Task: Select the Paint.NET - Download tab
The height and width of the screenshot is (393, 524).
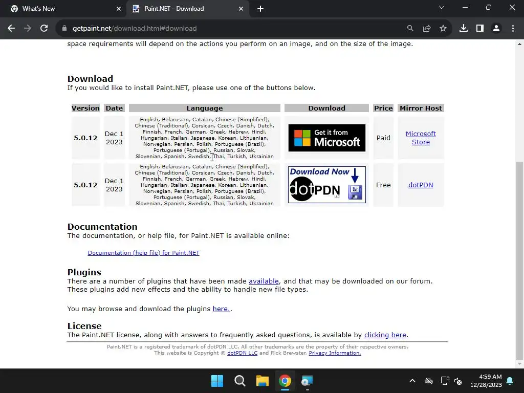Action: 187,9
